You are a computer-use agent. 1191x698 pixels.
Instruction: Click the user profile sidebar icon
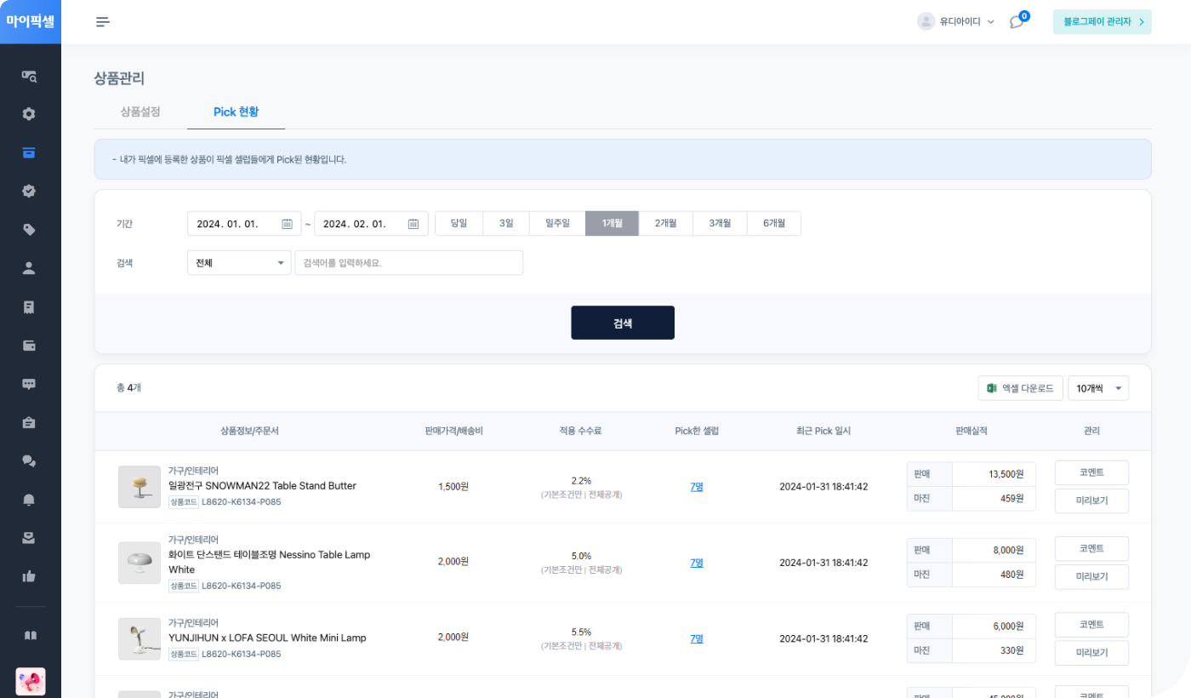29,268
